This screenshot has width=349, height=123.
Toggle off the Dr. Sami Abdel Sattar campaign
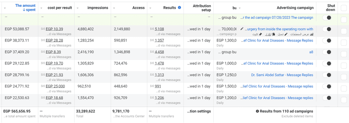coord(327,75)
